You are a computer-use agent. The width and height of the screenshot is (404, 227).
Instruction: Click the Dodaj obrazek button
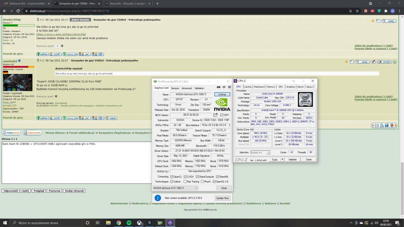[74, 191]
